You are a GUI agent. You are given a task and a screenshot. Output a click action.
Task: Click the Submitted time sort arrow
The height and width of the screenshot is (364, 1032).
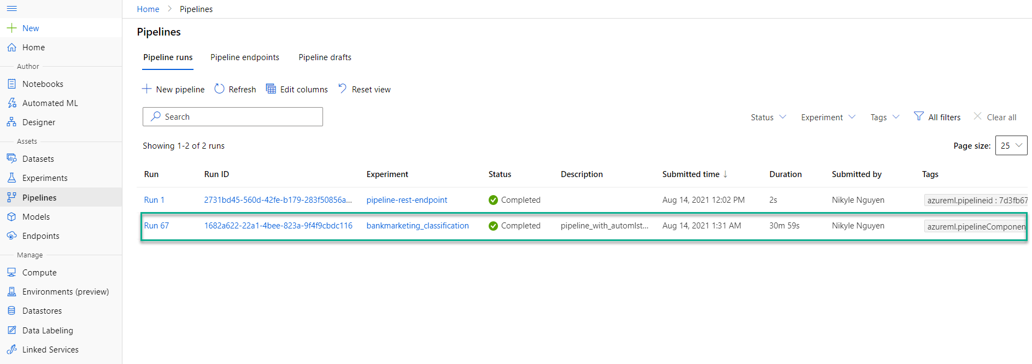pyautogui.click(x=725, y=174)
